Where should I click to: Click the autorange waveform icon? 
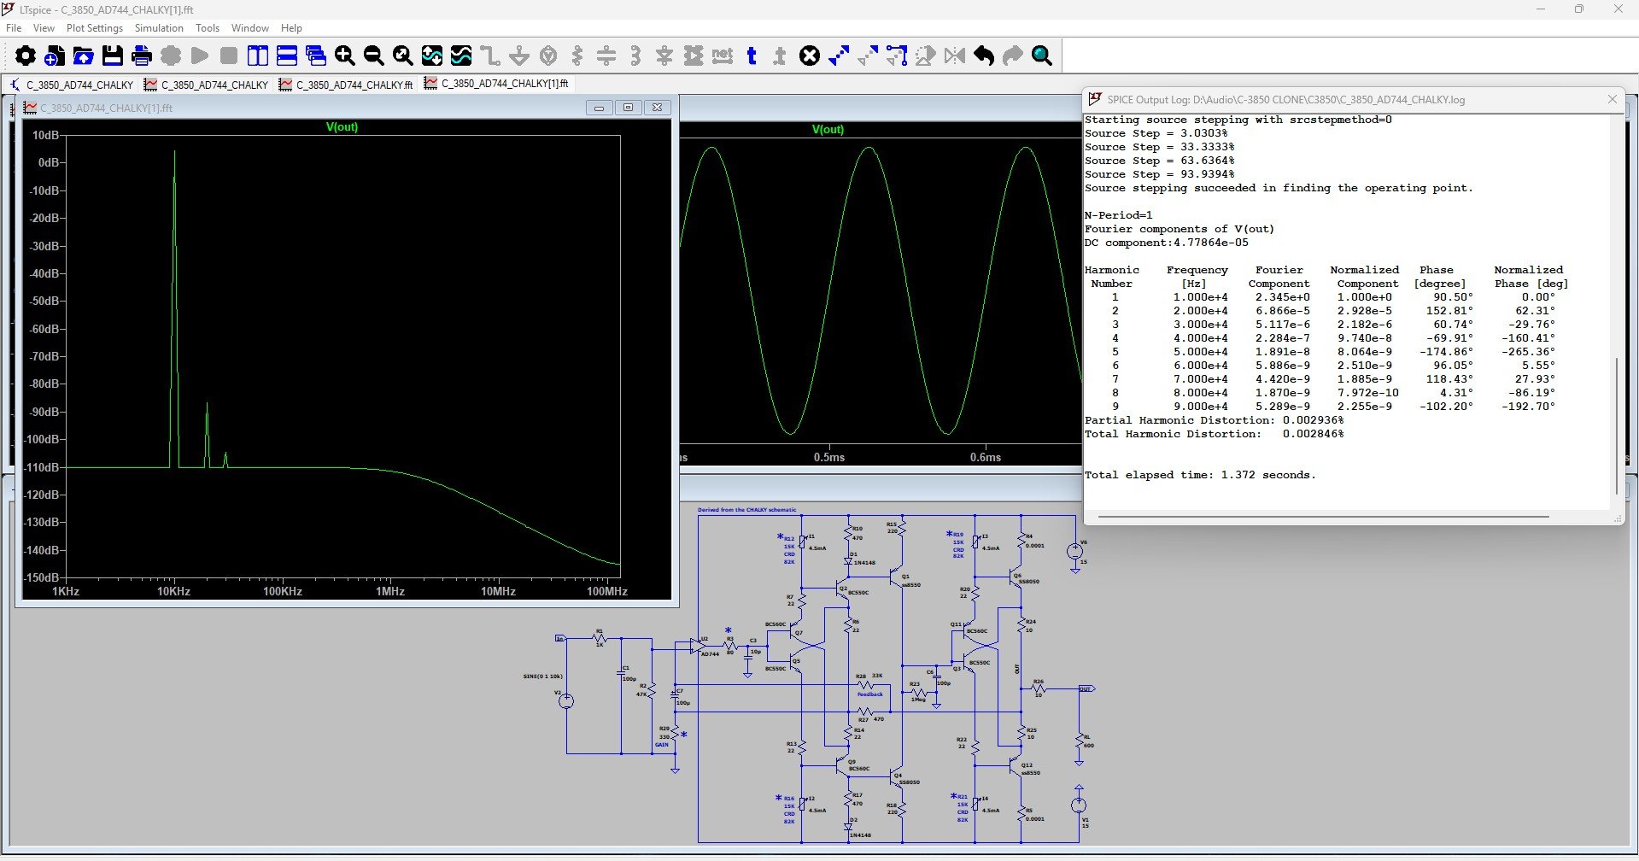pyautogui.click(x=432, y=56)
